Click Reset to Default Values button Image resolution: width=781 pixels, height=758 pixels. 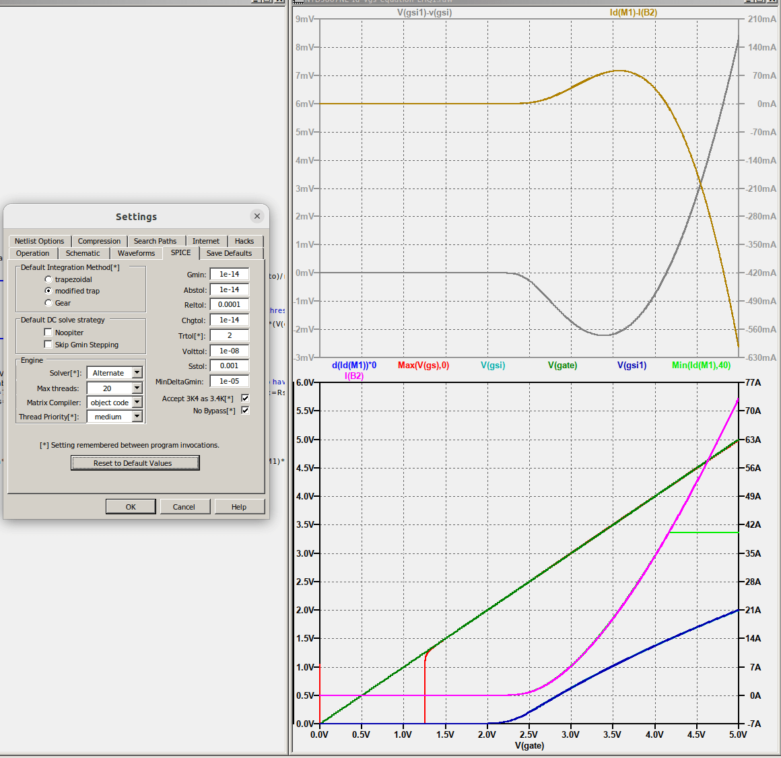pos(135,462)
